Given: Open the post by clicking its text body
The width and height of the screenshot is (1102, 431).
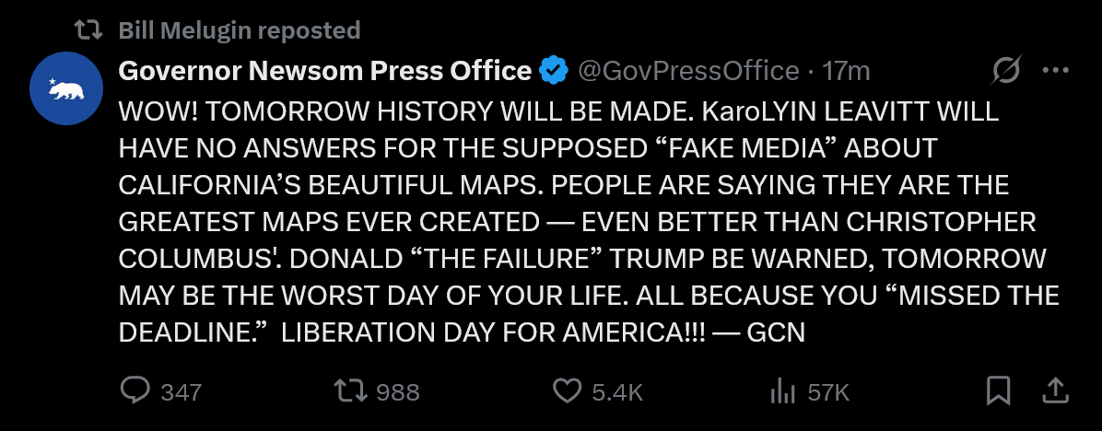Looking at the screenshot, I should 580,221.
